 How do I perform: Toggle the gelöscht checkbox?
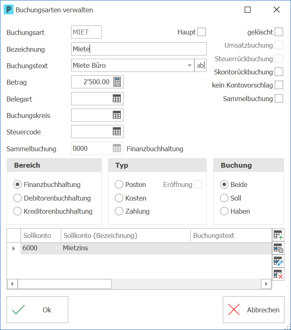pos(279,32)
